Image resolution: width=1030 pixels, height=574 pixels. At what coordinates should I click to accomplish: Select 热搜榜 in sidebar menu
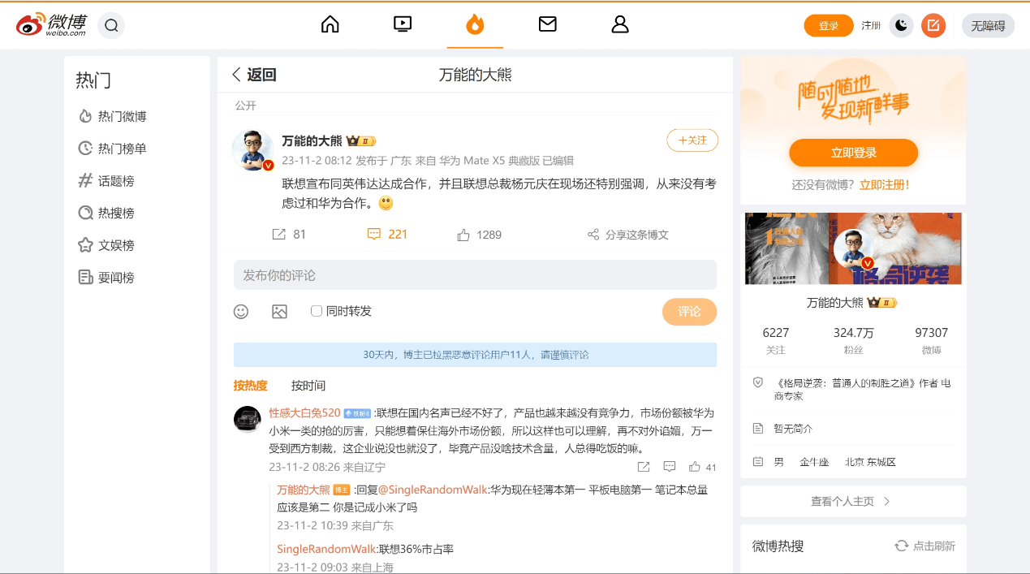[x=116, y=214]
